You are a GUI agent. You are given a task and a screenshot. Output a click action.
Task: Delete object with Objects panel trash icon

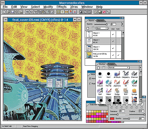point(93,28)
